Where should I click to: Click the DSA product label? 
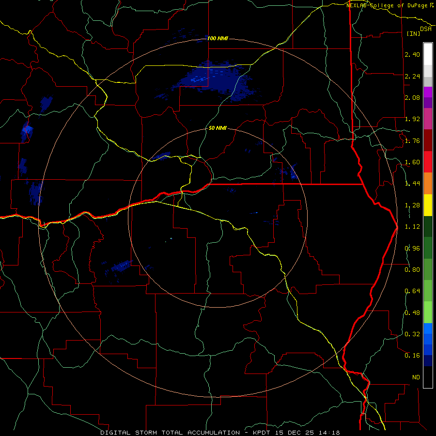(426, 29)
